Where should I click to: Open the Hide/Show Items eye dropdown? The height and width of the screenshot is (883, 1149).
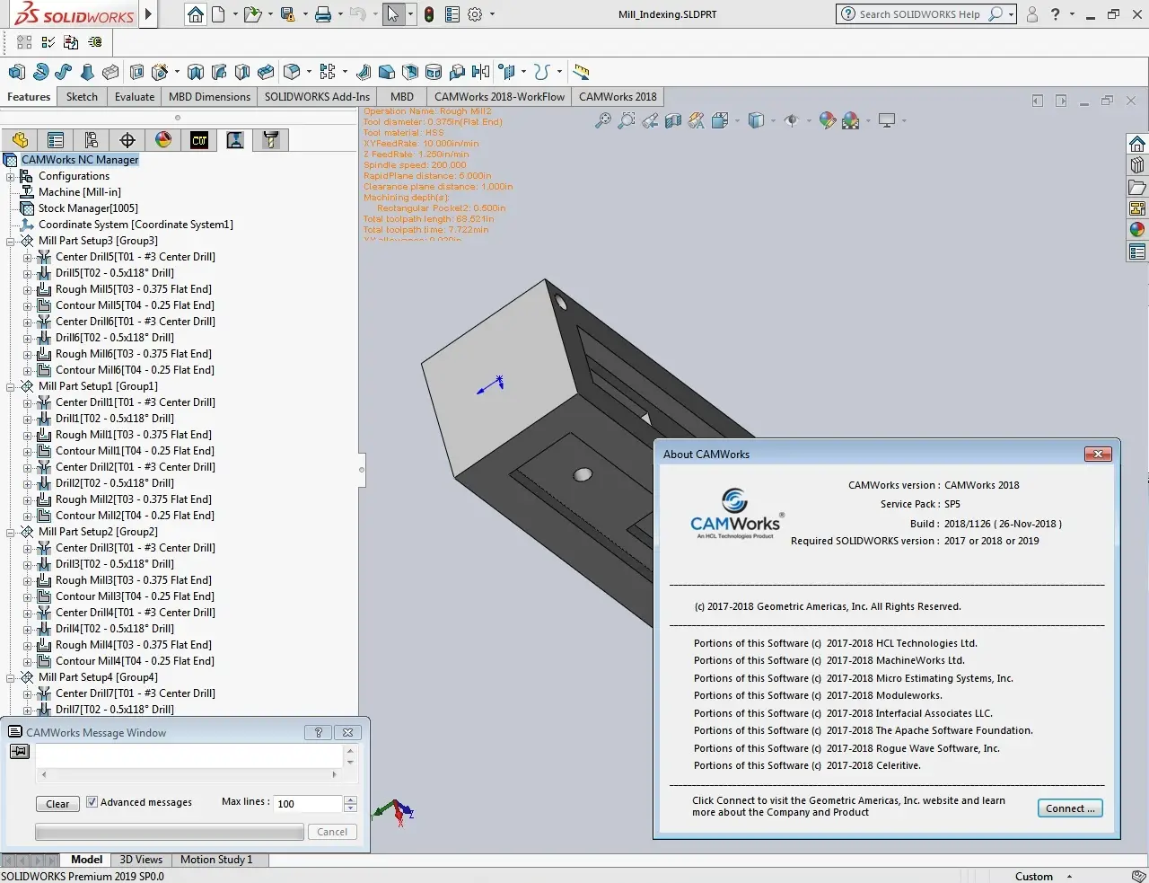[x=809, y=120]
